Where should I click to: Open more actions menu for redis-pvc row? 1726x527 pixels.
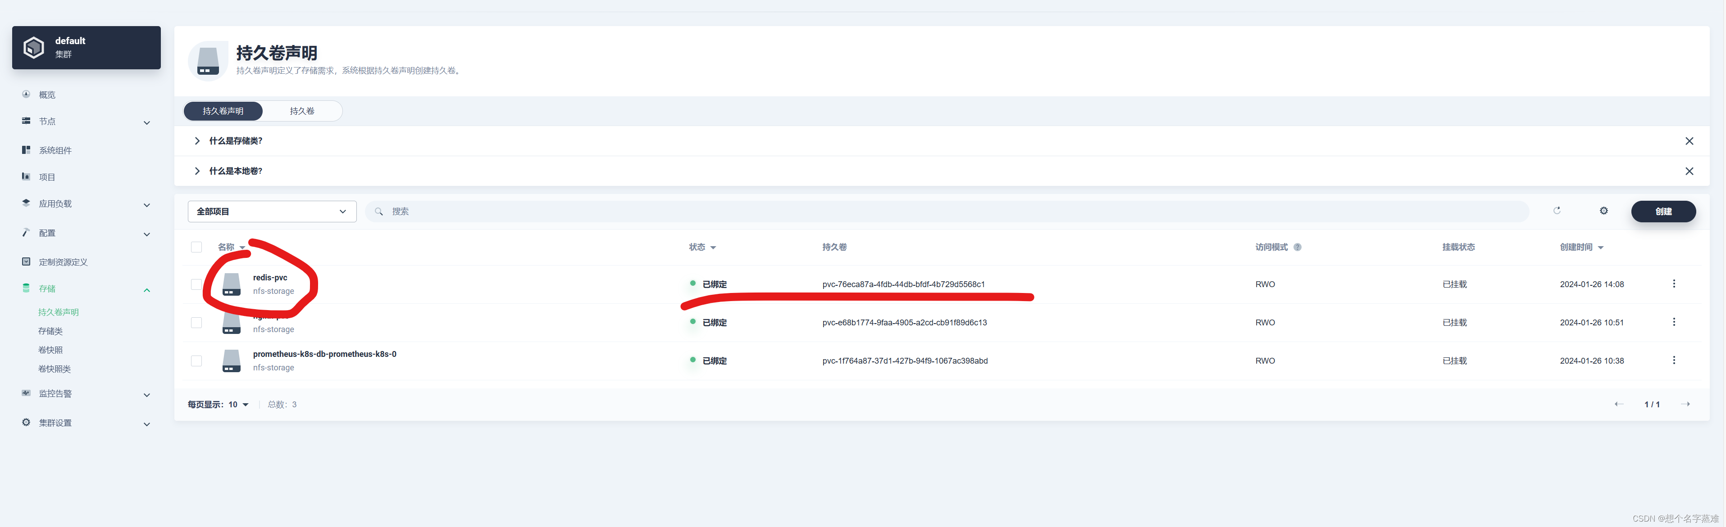[1674, 284]
